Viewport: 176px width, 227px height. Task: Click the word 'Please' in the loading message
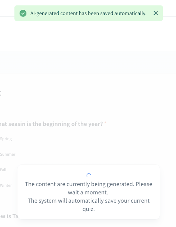(144, 184)
